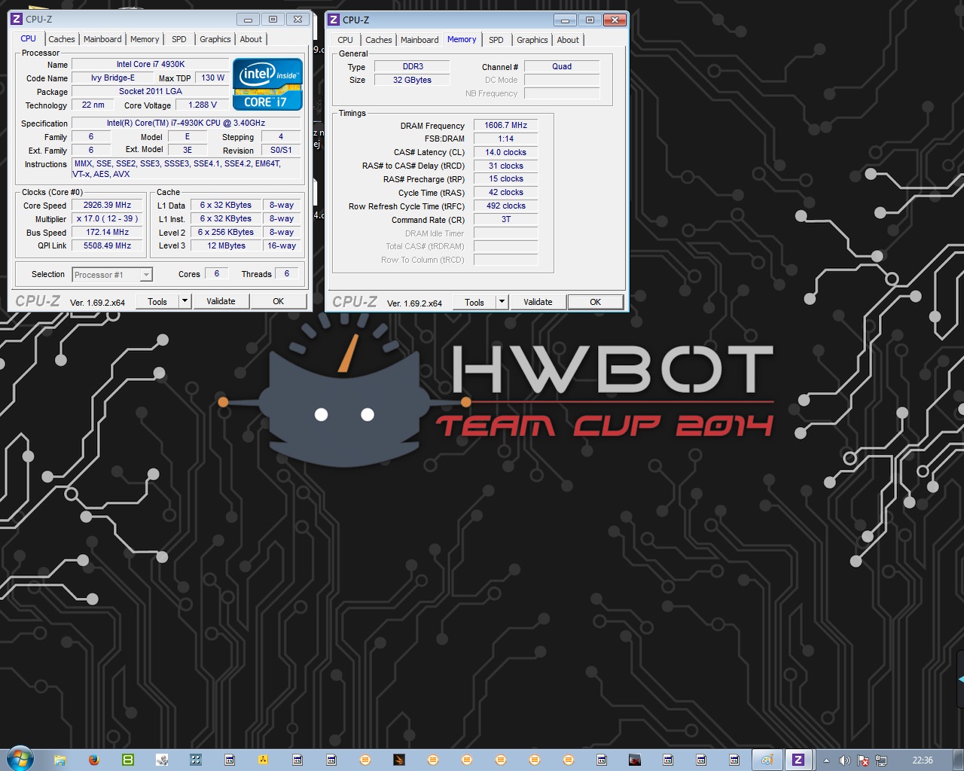Open SPD tab in the processor CPU-Z window
The height and width of the screenshot is (771, 964).
coord(179,39)
